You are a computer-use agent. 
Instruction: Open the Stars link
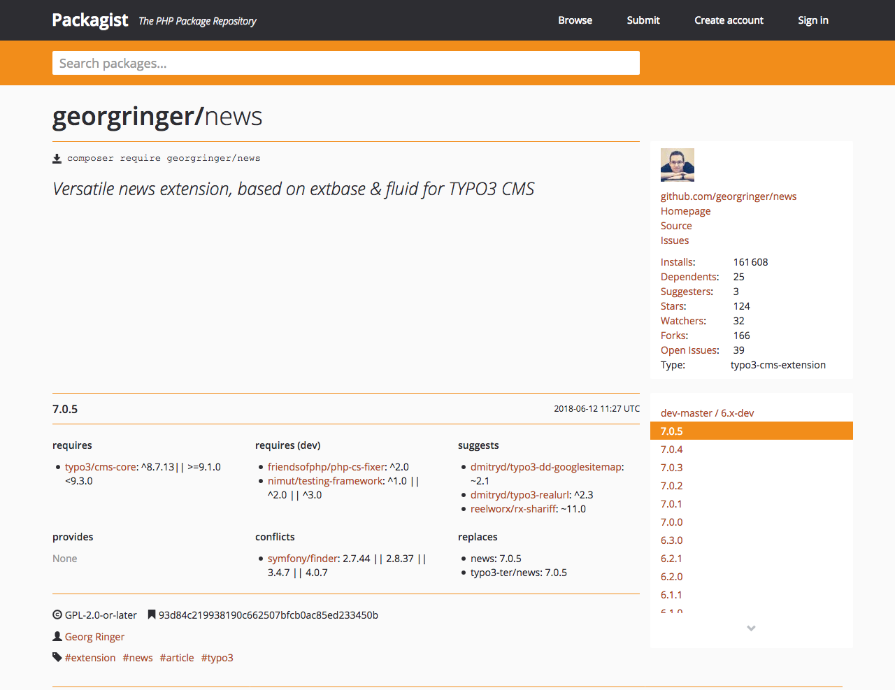point(672,306)
